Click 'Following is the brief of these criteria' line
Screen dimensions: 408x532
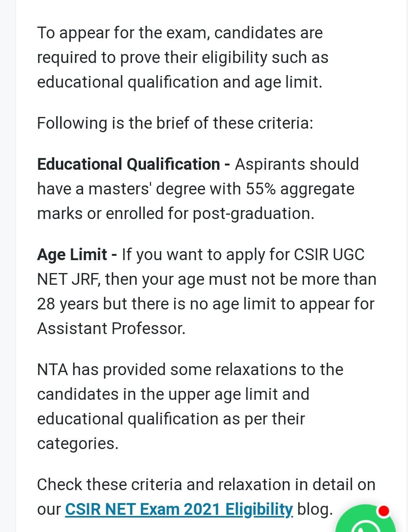click(x=175, y=123)
